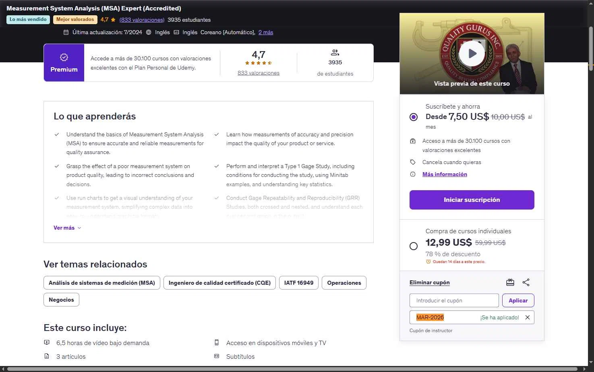
Task: Play the course preview video
Action: coord(472,53)
